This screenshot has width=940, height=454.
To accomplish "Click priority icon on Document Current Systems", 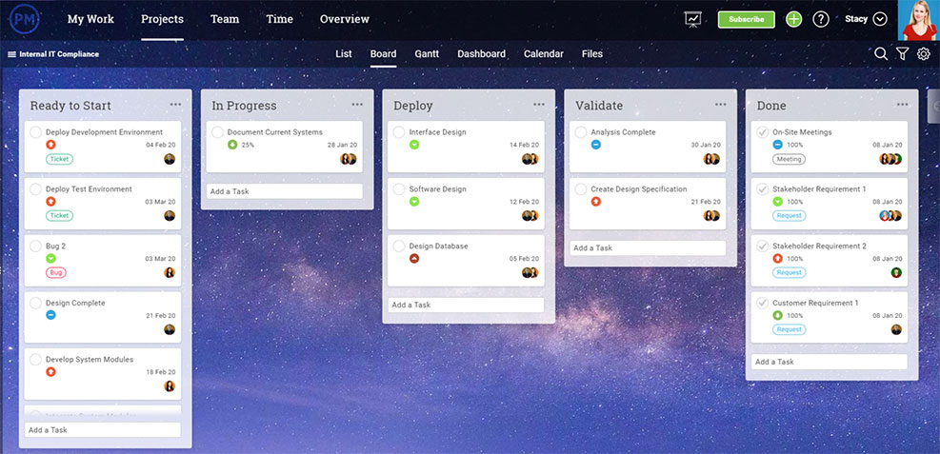I will tap(232, 145).
